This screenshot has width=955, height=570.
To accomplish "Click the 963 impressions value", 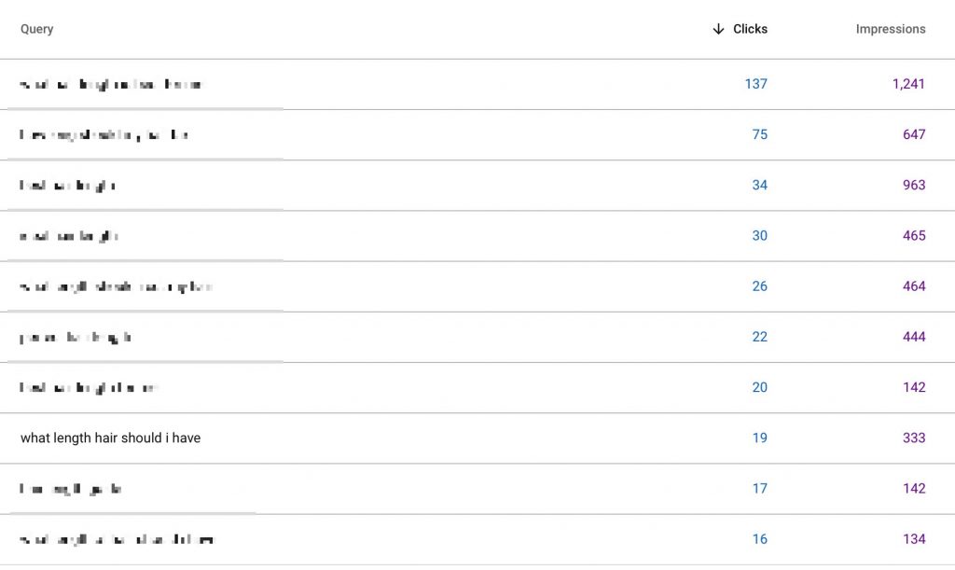I will coord(914,185).
